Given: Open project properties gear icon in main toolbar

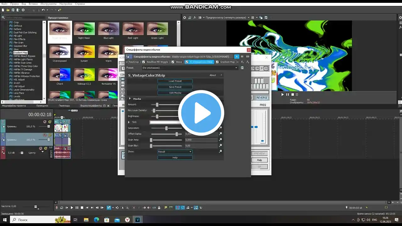Looking at the screenshot, I should [23, 10].
